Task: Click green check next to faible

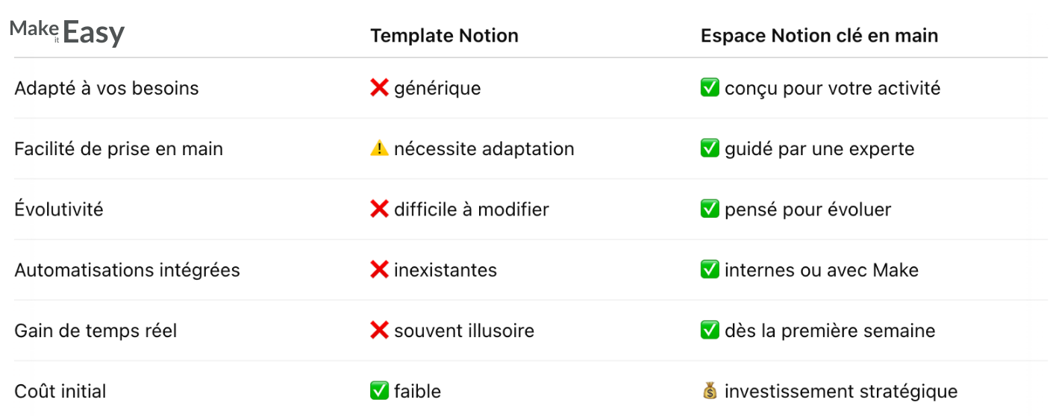Action: (379, 391)
